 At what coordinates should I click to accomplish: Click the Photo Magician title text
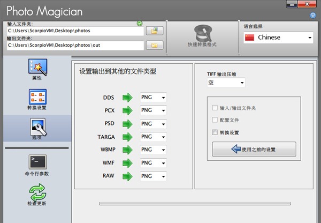coord(44,11)
